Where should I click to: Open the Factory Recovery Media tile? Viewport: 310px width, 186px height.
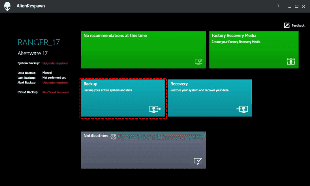coord(254,50)
